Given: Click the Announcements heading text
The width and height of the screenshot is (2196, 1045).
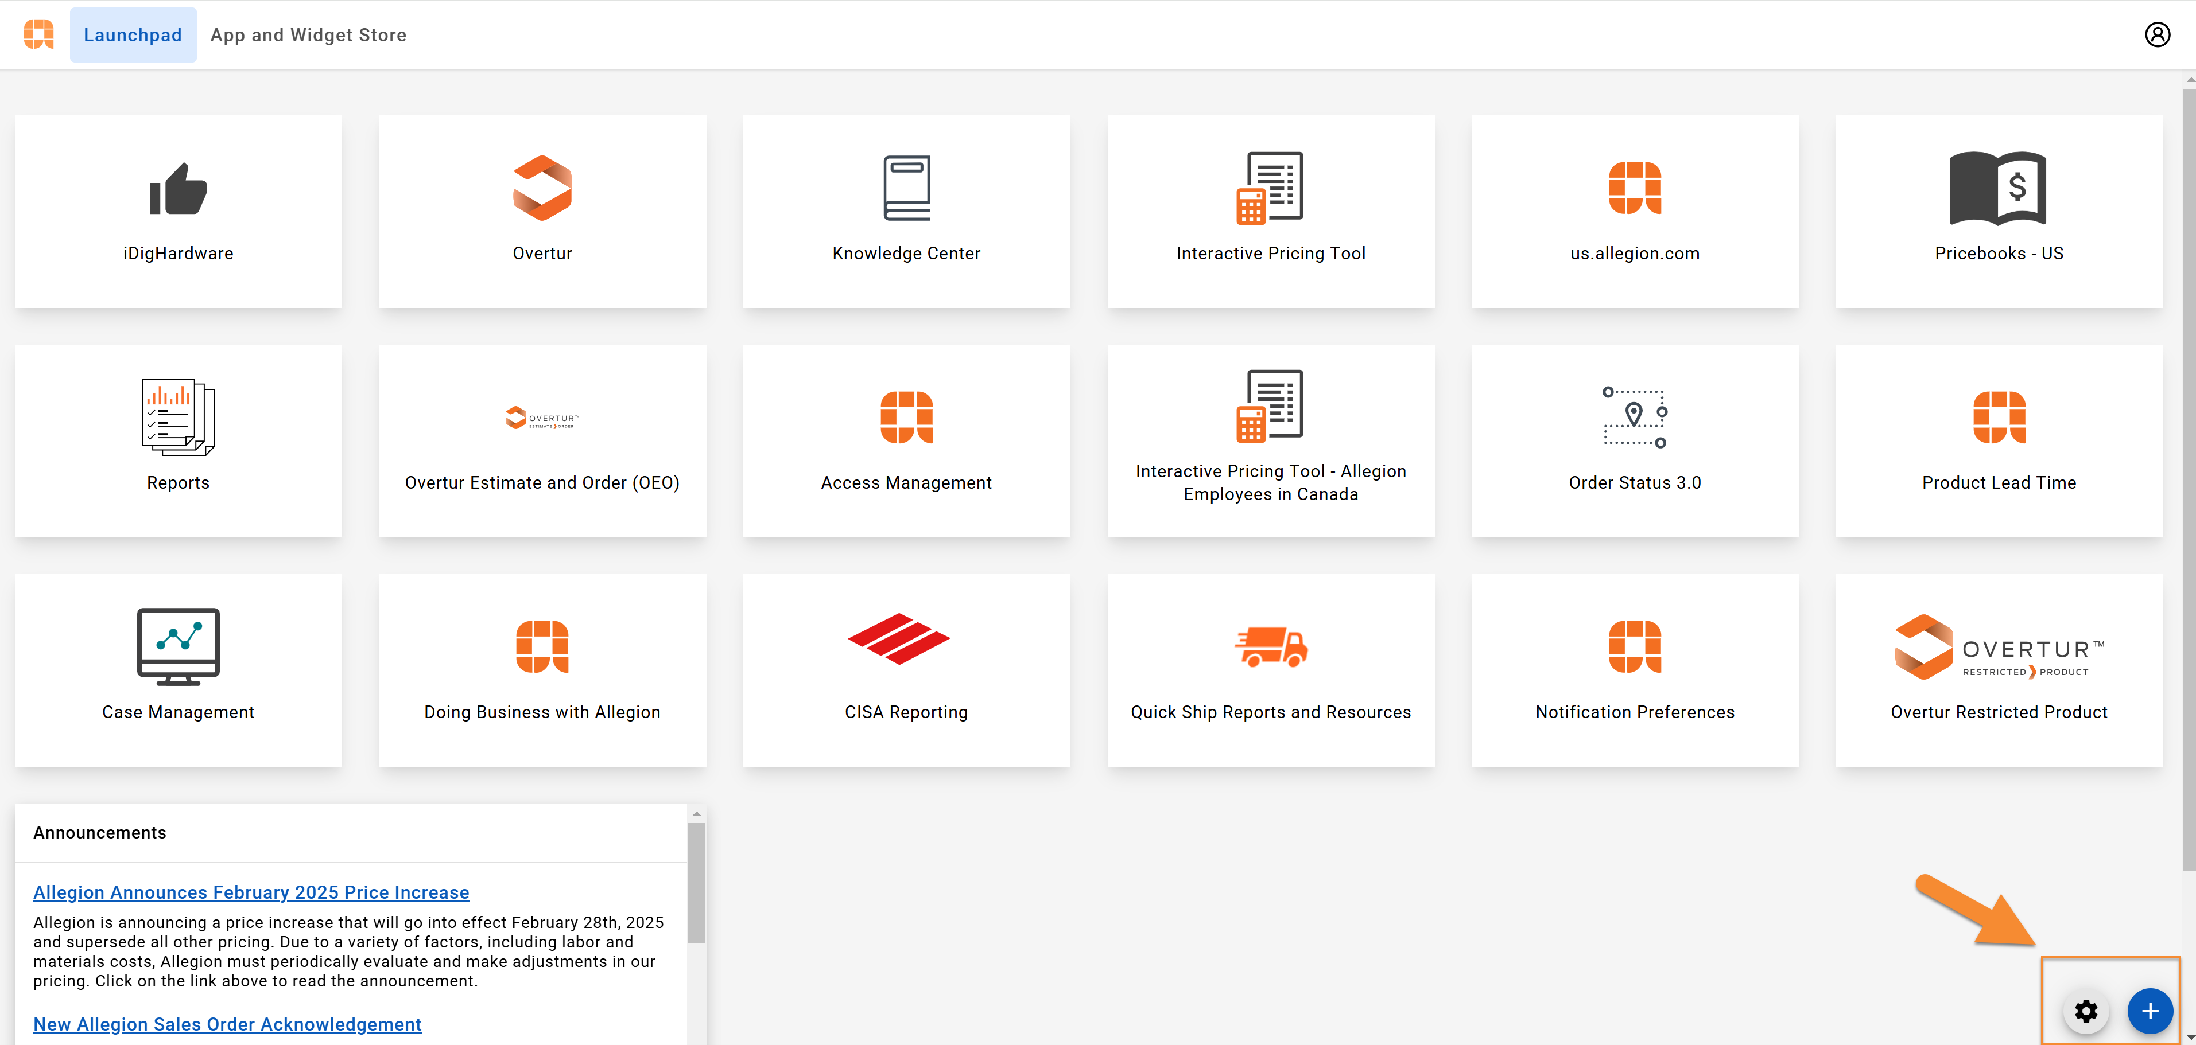Looking at the screenshot, I should [100, 832].
